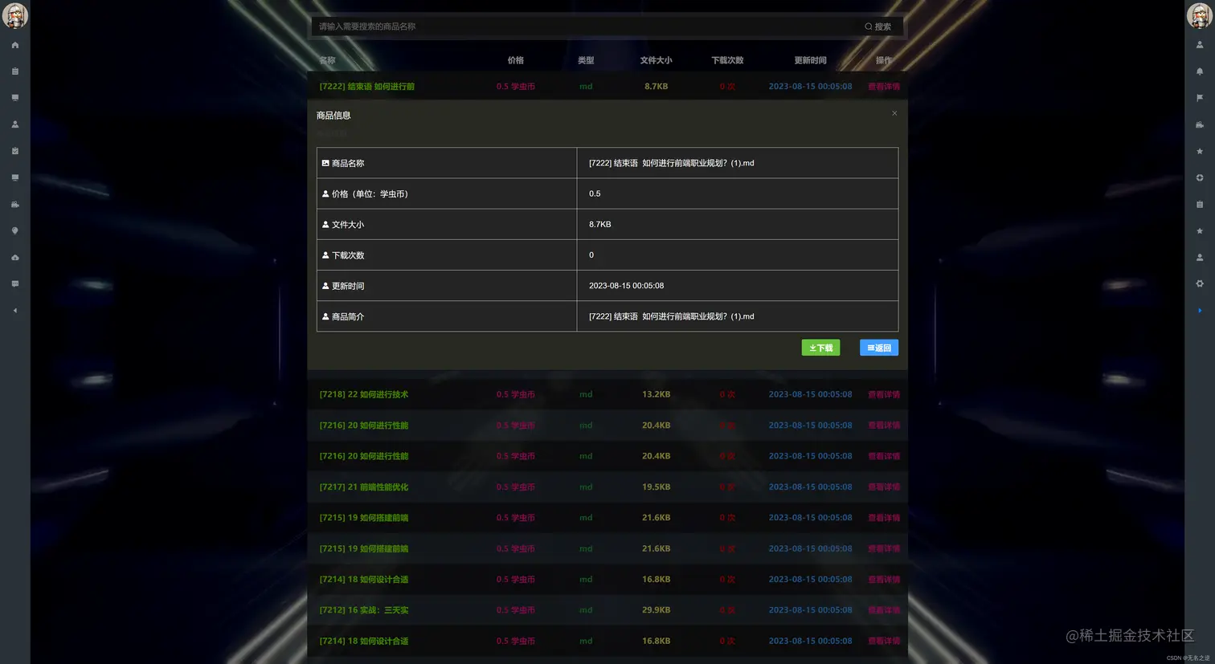Select the [7217] 21 前端性能优化 row name
Image resolution: width=1215 pixels, height=664 pixels.
point(364,487)
